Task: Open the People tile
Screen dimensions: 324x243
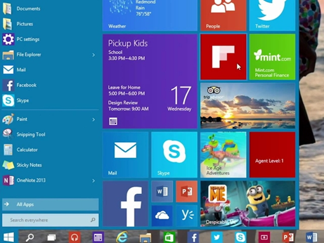Action: click(223, 15)
